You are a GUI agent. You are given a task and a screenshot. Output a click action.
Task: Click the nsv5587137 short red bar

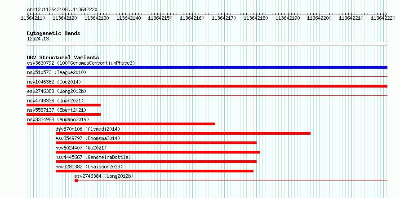63,114
